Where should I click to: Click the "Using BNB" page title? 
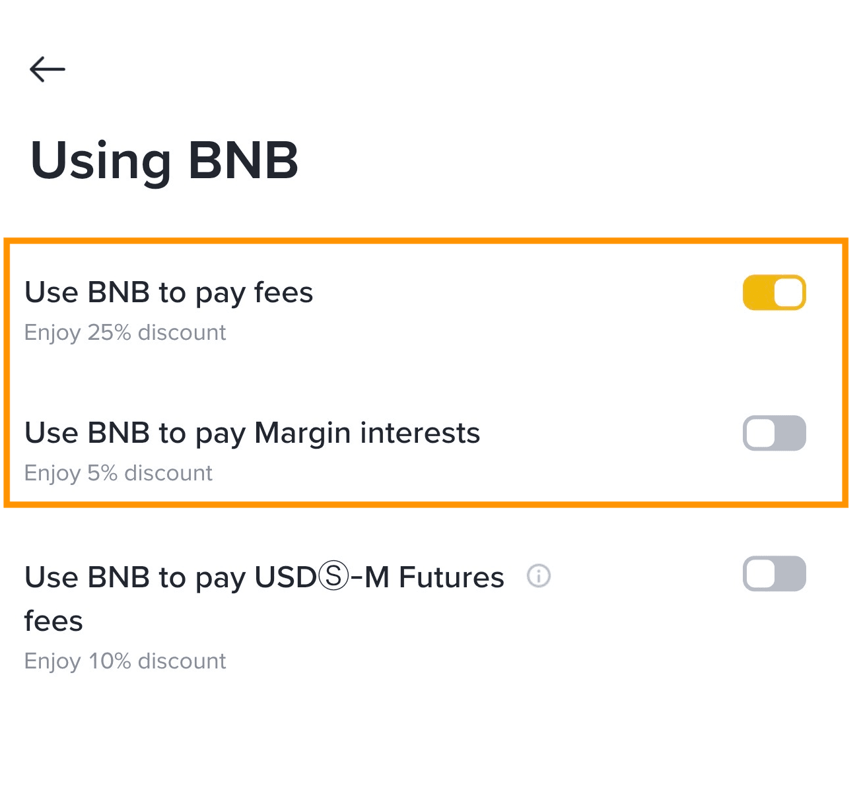point(164,160)
